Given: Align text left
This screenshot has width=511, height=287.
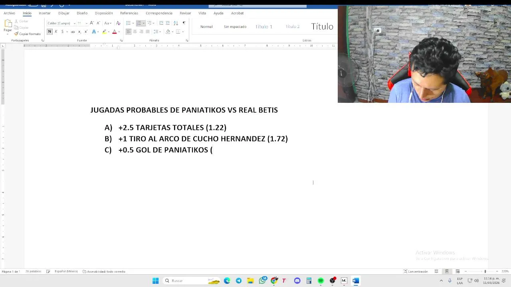Looking at the screenshot, I should (x=129, y=31).
